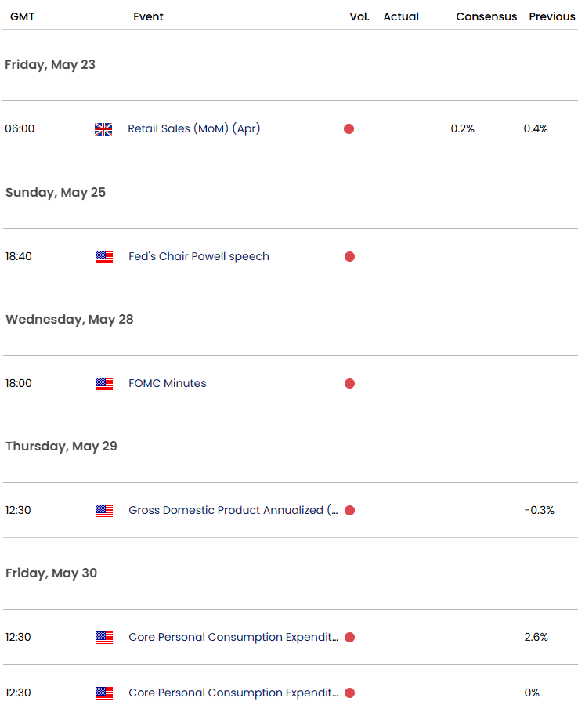Click the US flag for Gross Domestic Product
The image size is (578, 709).
click(103, 510)
